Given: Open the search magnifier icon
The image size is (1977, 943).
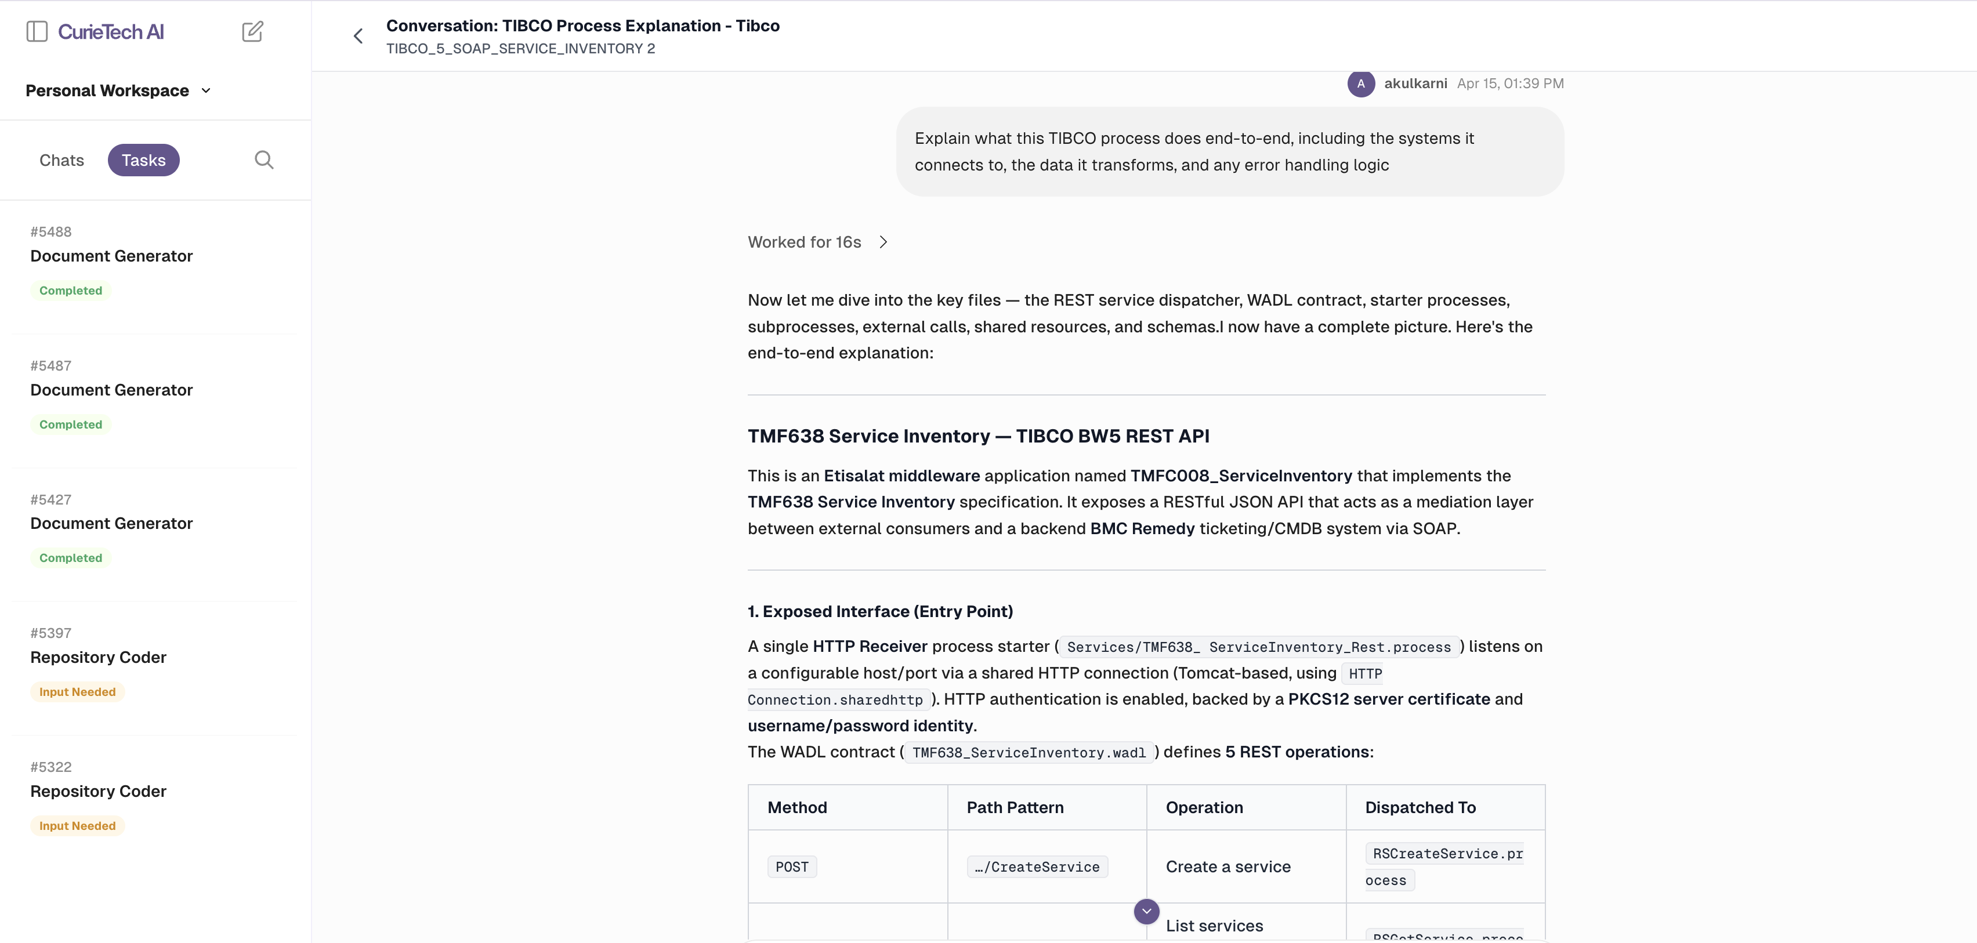Looking at the screenshot, I should coord(264,159).
